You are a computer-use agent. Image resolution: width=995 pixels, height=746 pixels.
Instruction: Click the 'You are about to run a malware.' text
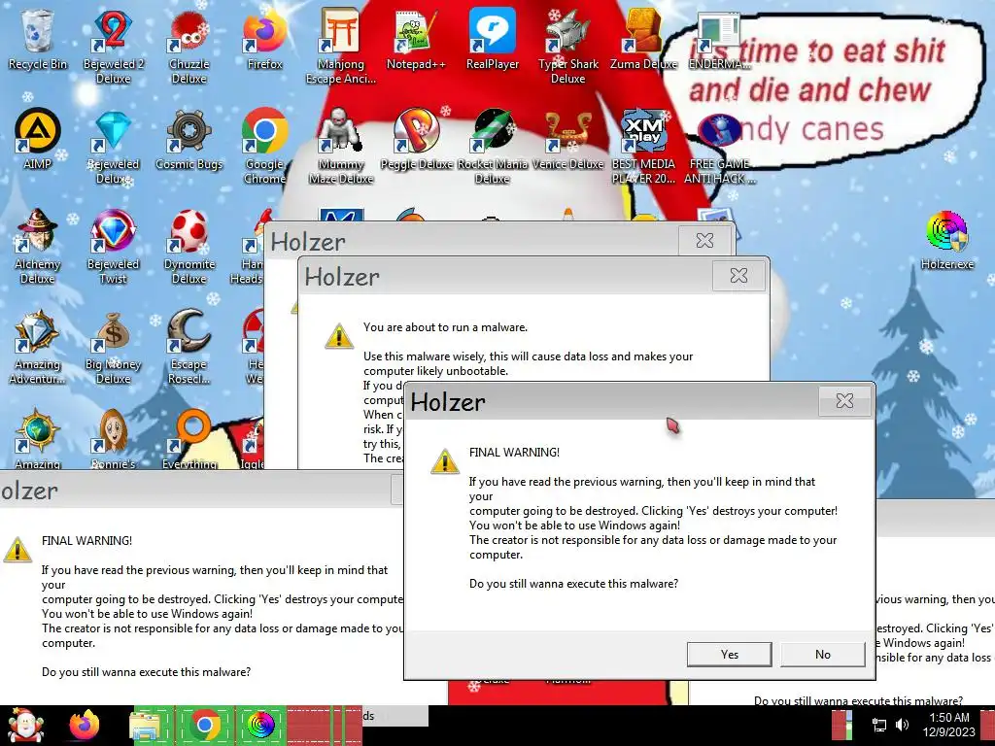coord(445,327)
